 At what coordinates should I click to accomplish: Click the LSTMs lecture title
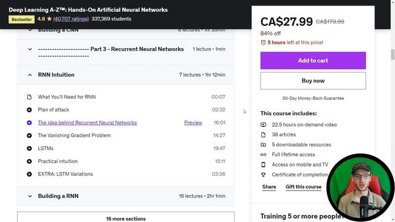pyautogui.click(x=46, y=148)
